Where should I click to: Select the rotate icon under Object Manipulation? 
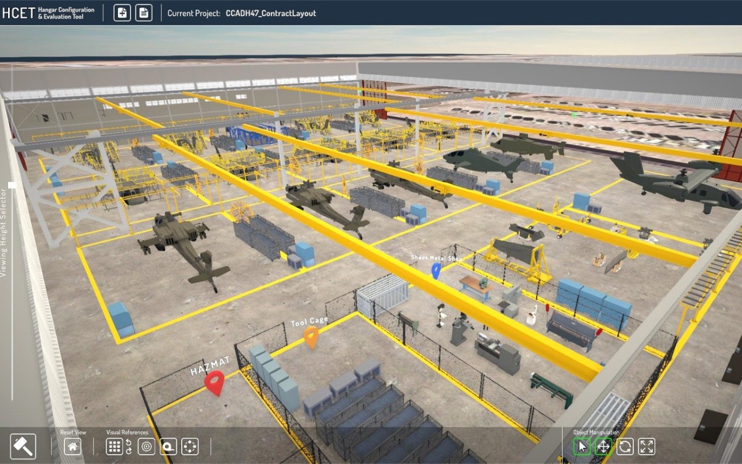pyautogui.click(x=625, y=445)
